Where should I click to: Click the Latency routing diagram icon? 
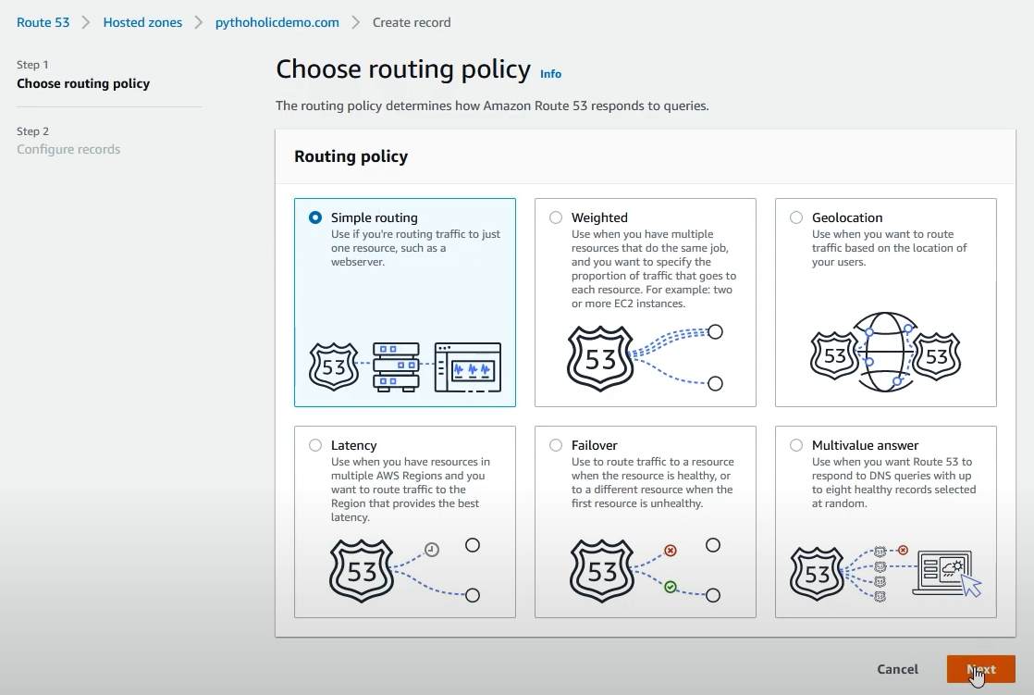pos(404,570)
